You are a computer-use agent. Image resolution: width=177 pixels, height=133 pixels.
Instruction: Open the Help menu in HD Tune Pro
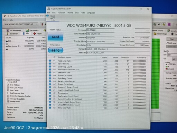click(11, 20)
